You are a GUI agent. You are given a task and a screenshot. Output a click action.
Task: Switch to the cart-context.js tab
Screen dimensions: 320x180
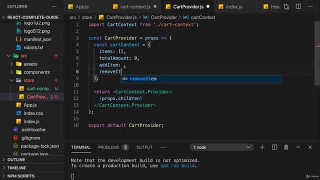pos(135,6)
